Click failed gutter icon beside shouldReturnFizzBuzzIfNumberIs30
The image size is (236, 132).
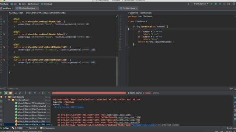pos(4,60)
